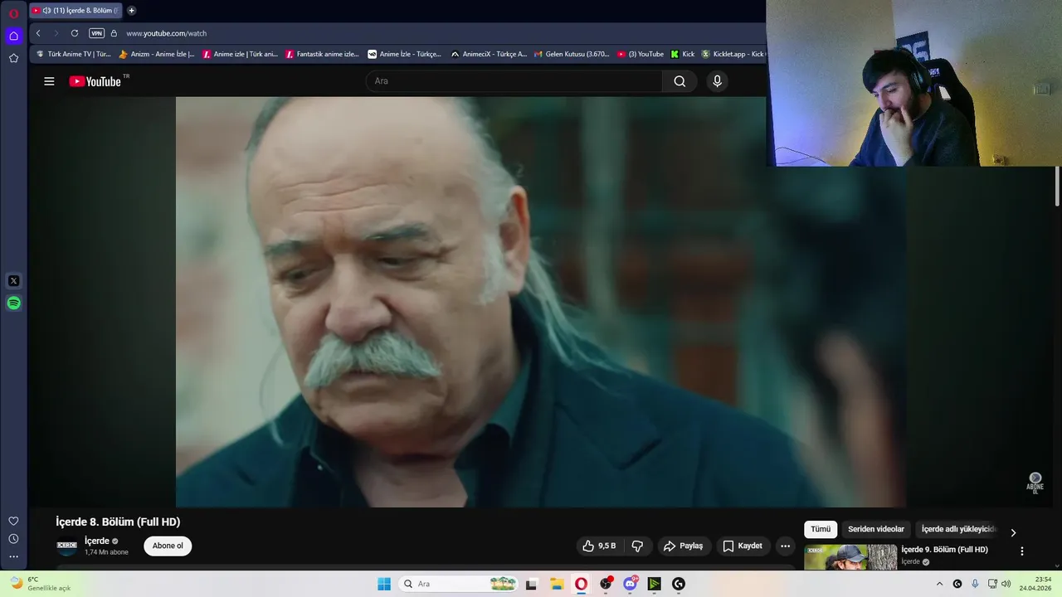This screenshot has width=1062, height=597.
Task: Open weather widget 6°C Genellikle açık
Action: (x=40, y=584)
